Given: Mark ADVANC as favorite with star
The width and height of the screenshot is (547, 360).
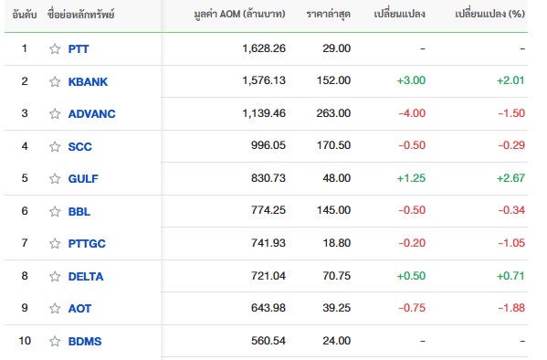Looking at the screenshot, I should point(55,113).
